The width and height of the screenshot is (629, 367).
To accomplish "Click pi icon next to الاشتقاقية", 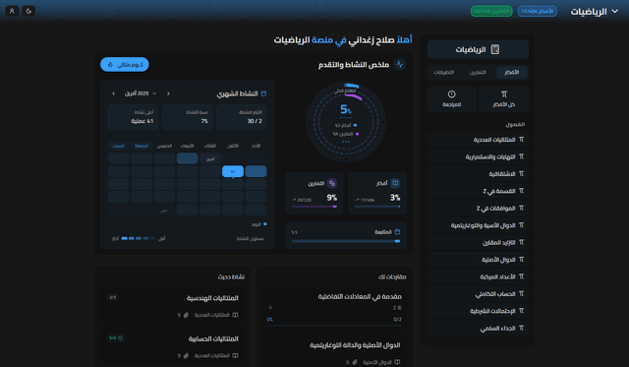I will pyautogui.click(x=521, y=173).
